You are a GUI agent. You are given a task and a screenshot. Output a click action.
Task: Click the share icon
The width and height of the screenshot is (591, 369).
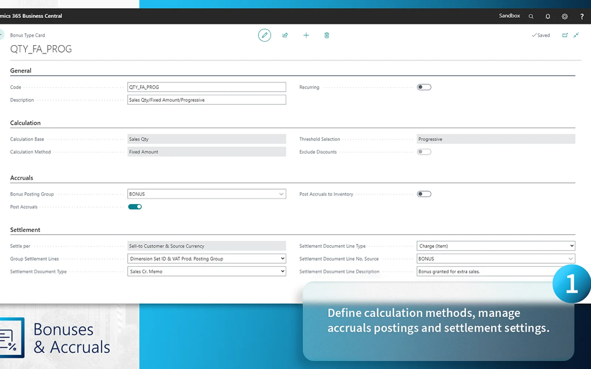coord(285,35)
